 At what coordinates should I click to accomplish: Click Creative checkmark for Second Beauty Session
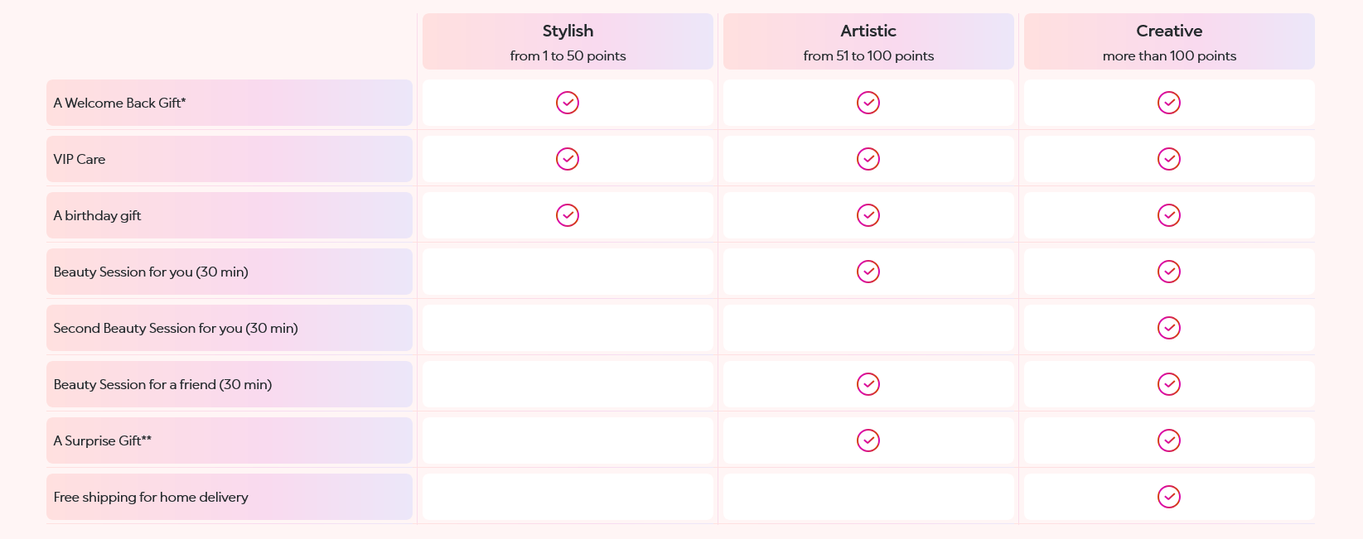(1169, 328)
